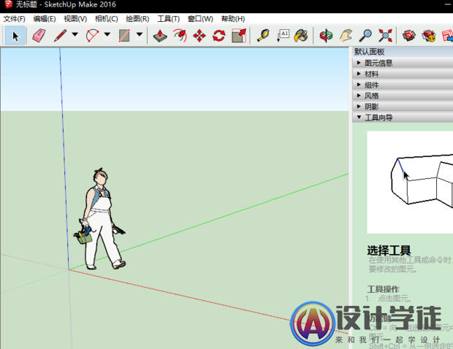Select the Scale tool
Viewport: 453px width, 349px height.
click(239, 36)
